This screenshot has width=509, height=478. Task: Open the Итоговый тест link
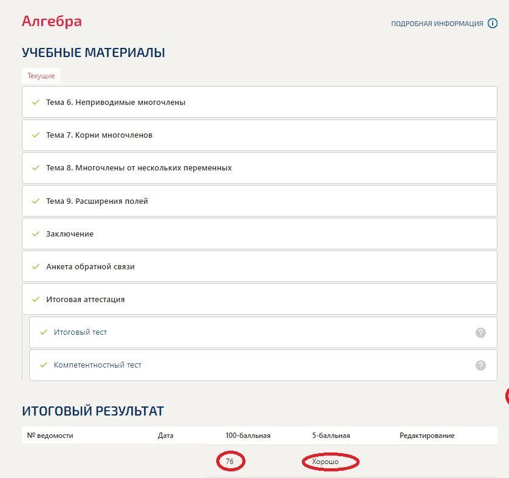pyautogui.click(x=80, y=332)
